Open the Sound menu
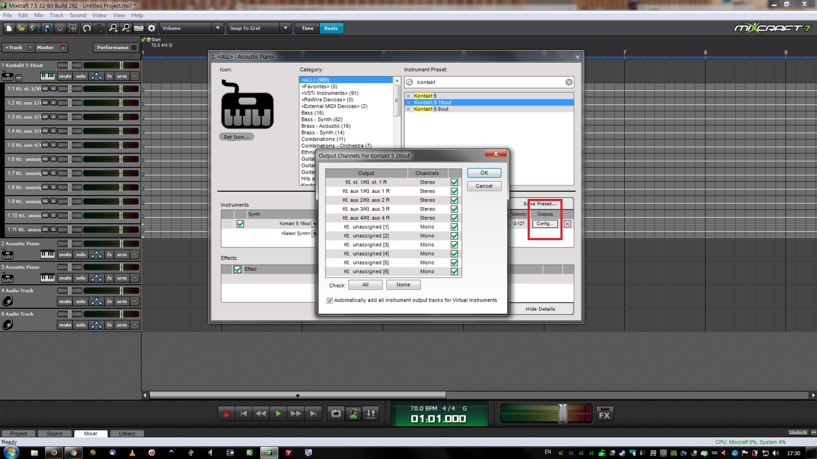The width and height of the screenshot is (817, 459). tap(78, 15)
